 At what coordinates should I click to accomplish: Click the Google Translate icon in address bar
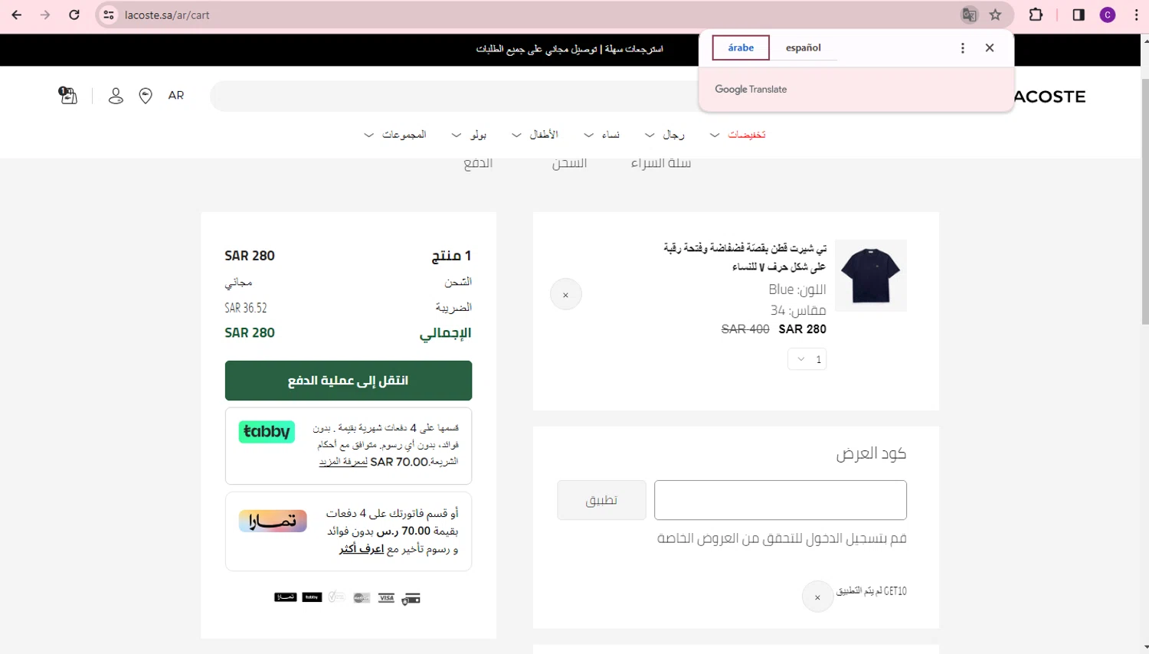969,15
